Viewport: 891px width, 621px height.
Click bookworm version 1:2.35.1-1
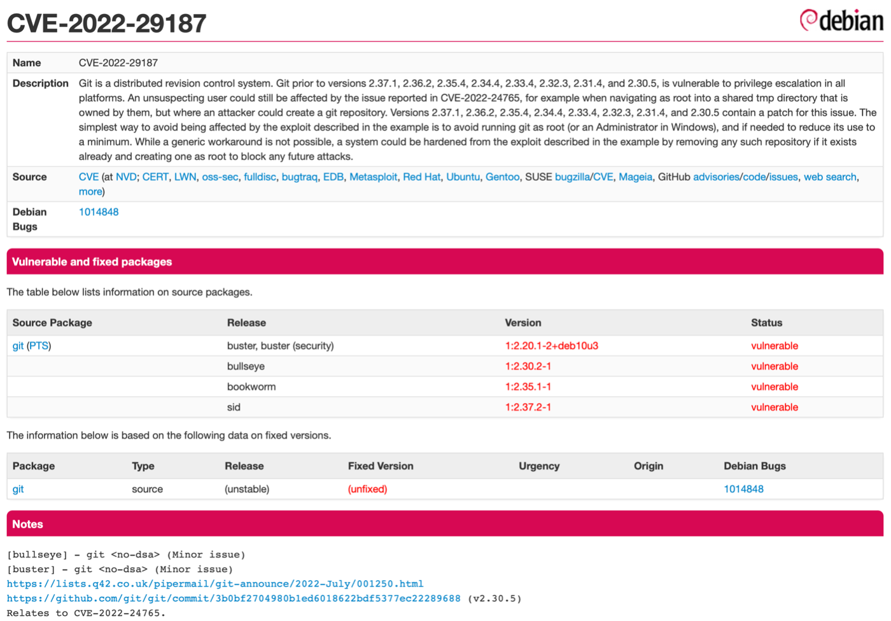coord(528,387)
